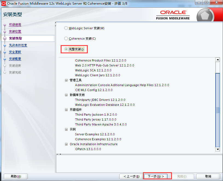Maximize the installer window
The width and height of the screenshot is (223, 181).
coord(206,2)
